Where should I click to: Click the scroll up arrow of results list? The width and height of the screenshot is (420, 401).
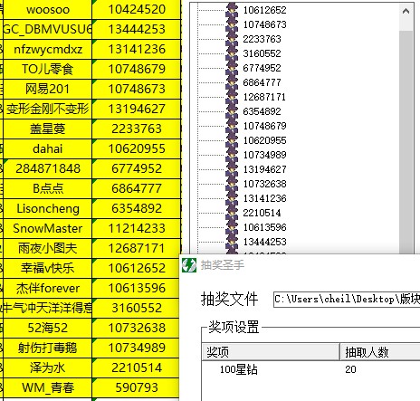pos(406,11)
